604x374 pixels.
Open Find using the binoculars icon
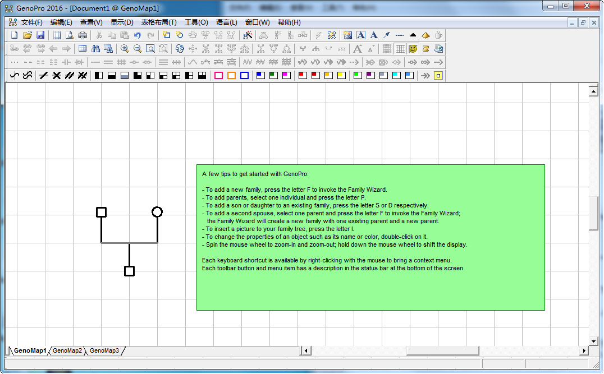(x=96, y=48)
